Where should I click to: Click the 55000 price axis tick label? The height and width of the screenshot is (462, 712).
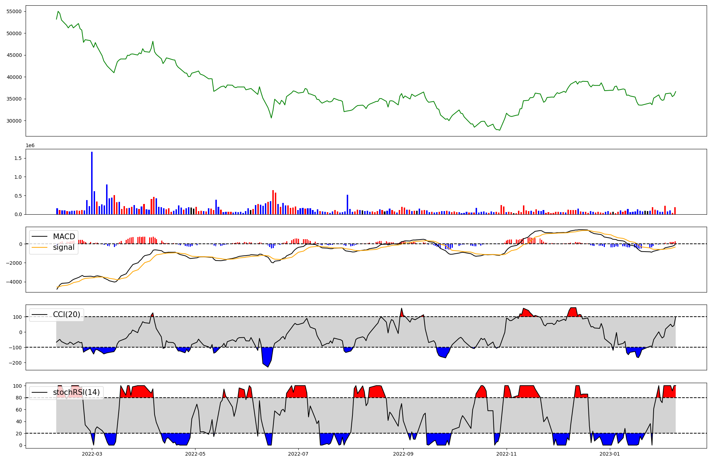[x=14, y=11]
